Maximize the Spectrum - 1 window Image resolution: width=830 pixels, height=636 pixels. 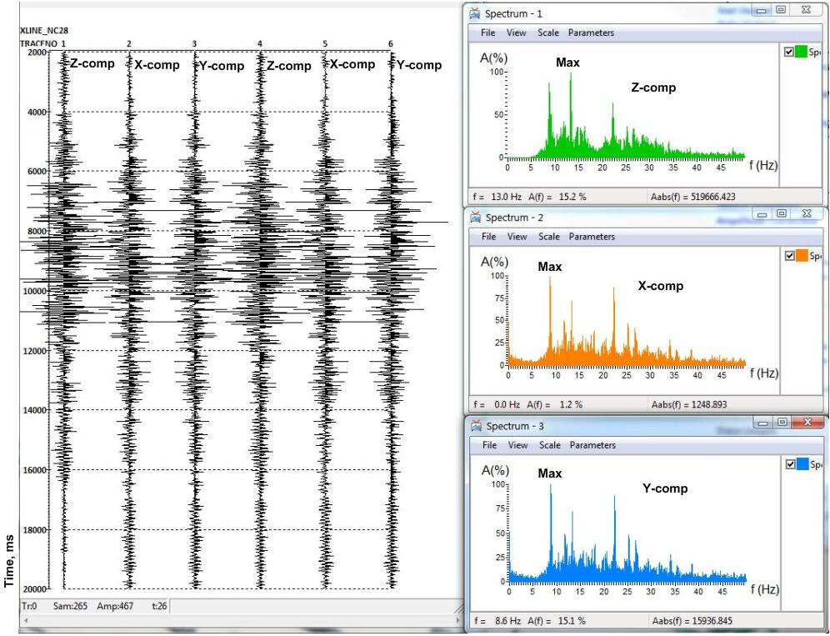click(x=781, y=11)
